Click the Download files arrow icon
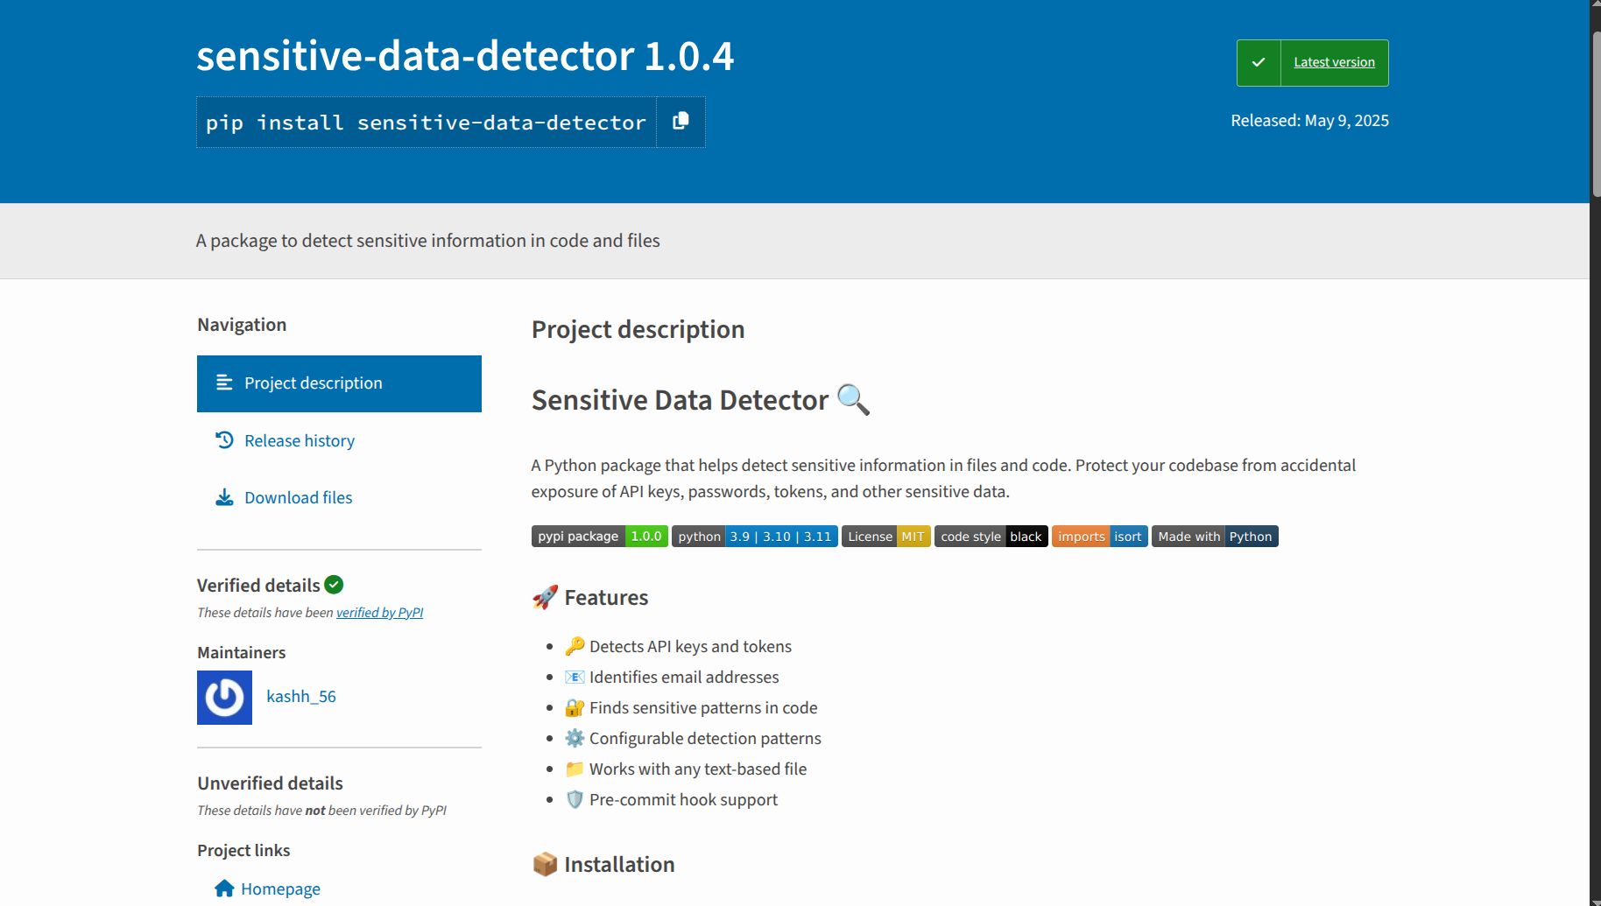1601x906 pixels. tap(224, 497)
